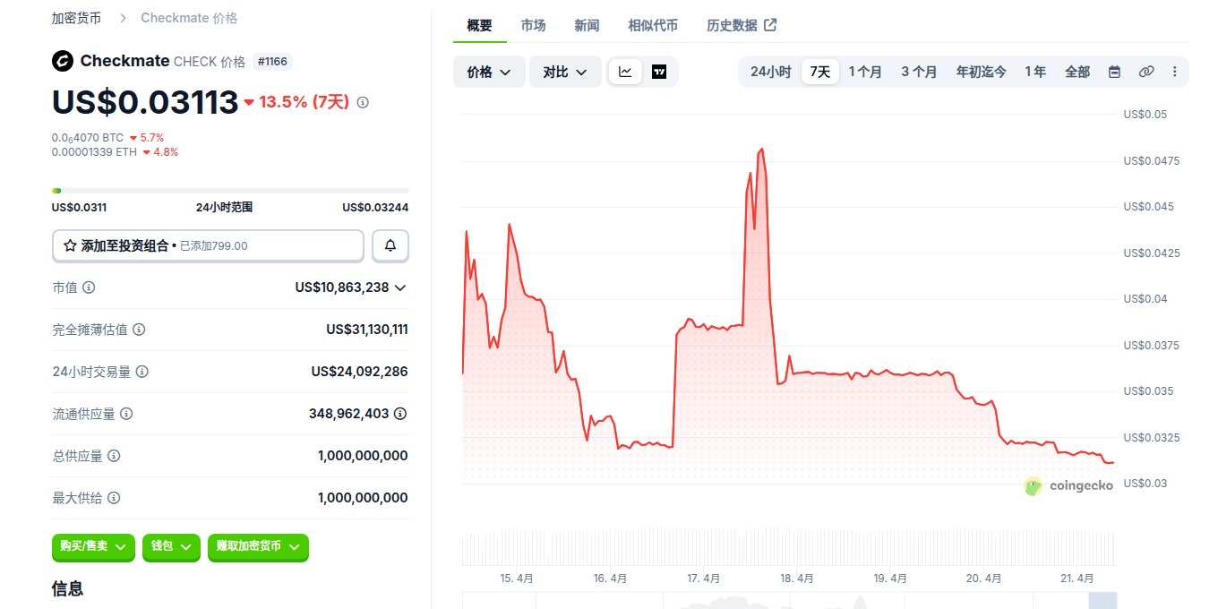Click info icon beside 最大供给
1218x609 pixels.
pos(114,498)
